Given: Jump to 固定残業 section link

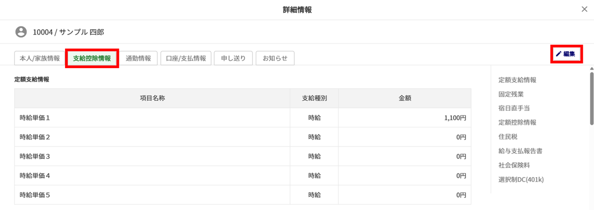Looking at the screenshot, I should [x=511, y=94].
